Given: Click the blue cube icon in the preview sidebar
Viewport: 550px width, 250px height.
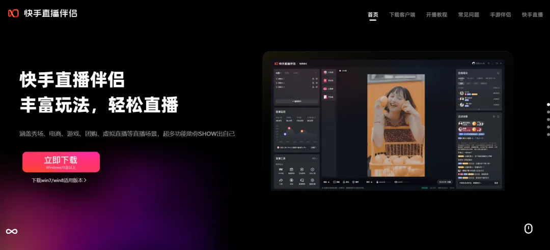Looking at the screenshot, I should tap(325, 73).
